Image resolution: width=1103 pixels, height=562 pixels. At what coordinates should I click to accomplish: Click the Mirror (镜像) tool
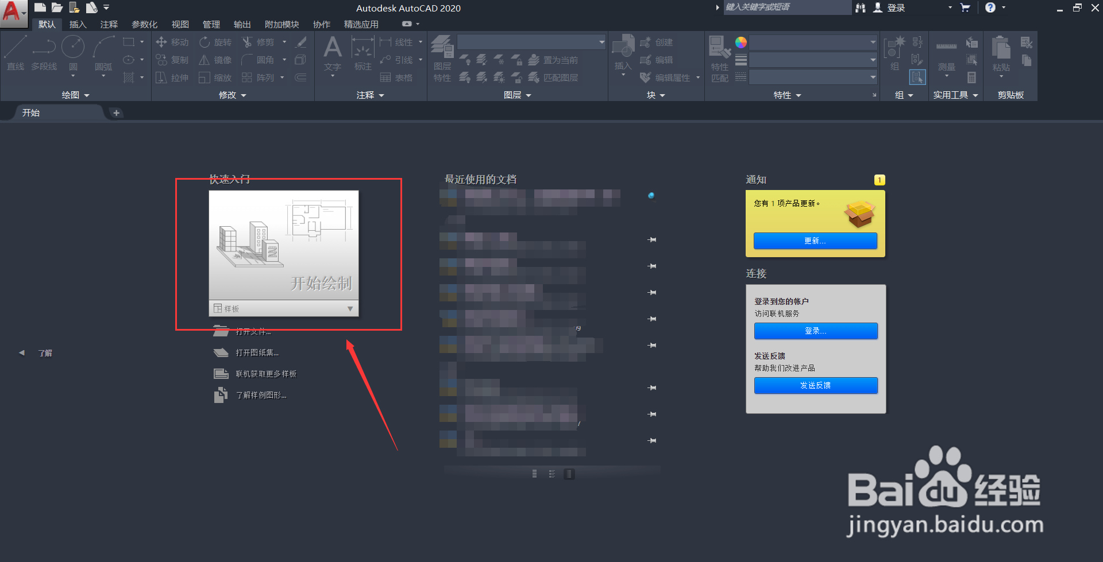coord(215,60)
